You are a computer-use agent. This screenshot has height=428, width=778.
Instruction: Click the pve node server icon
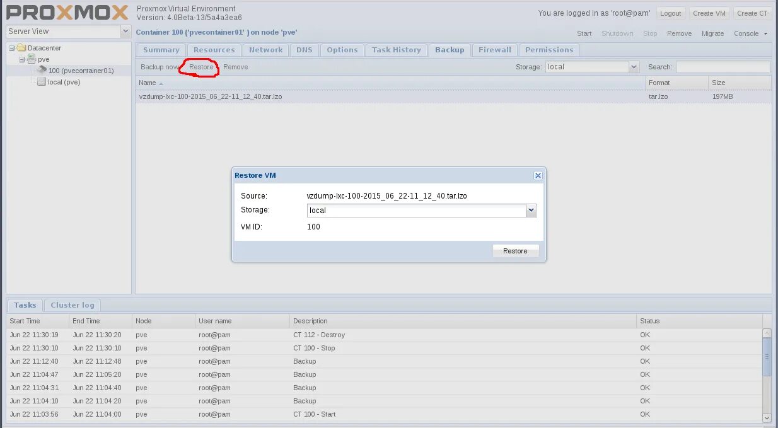coord(32,59)
